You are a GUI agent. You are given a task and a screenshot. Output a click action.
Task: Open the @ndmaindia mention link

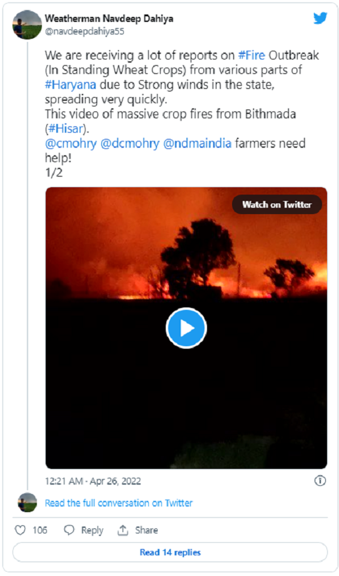click(x=197, y=143)
